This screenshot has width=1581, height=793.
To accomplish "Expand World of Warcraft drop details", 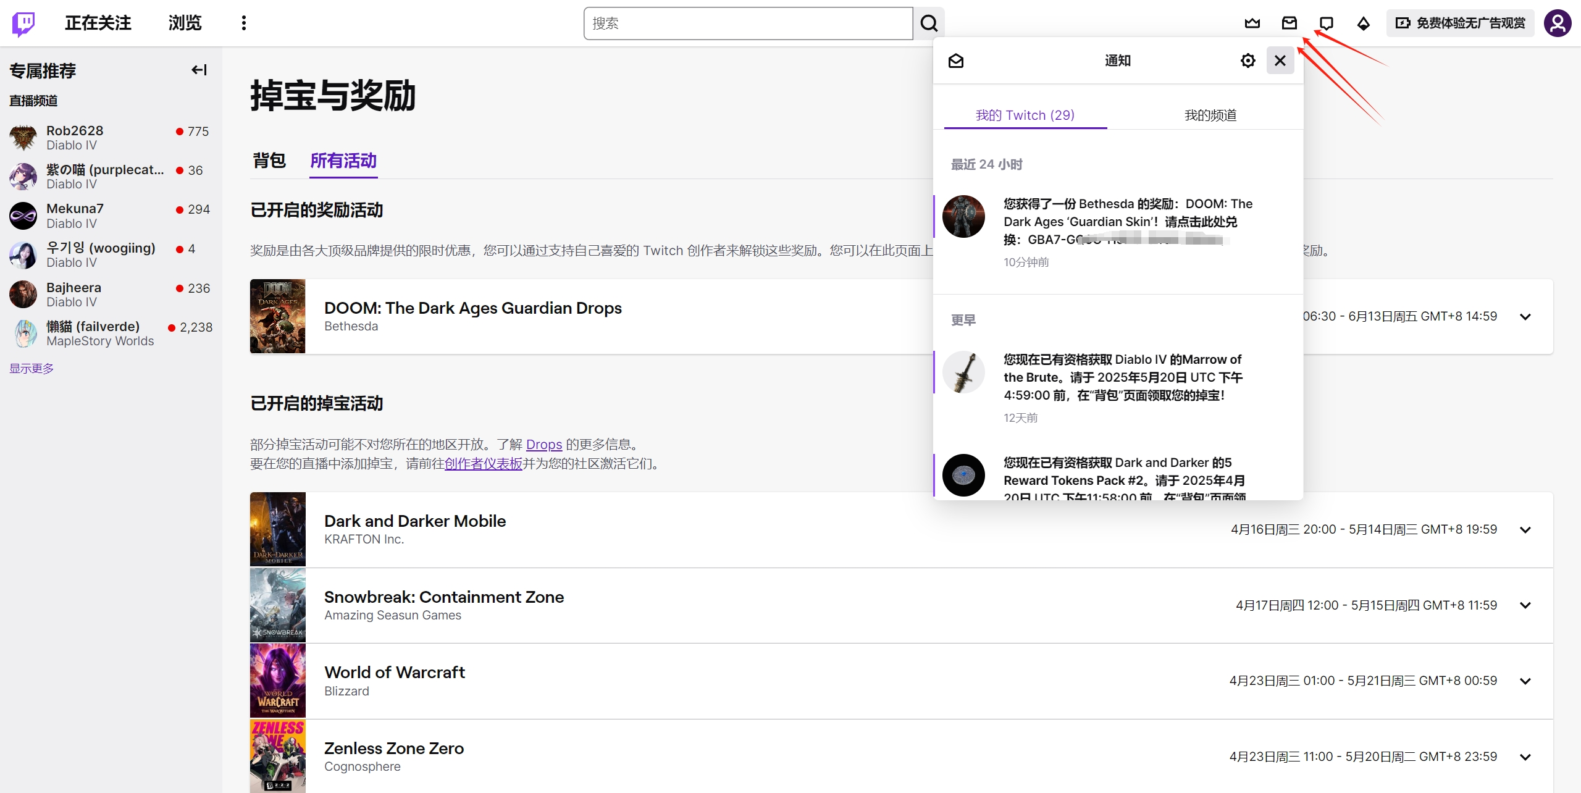I will point(1525,681).
